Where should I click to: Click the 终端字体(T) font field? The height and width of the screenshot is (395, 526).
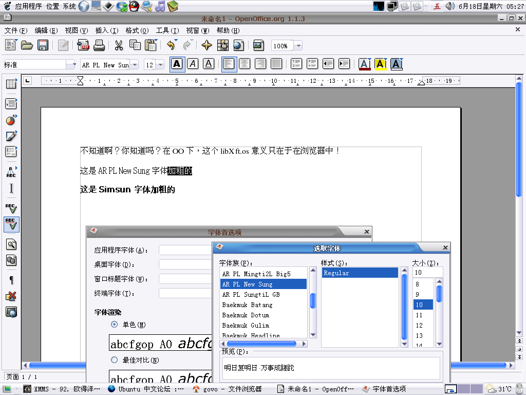[x=185, y=293]
